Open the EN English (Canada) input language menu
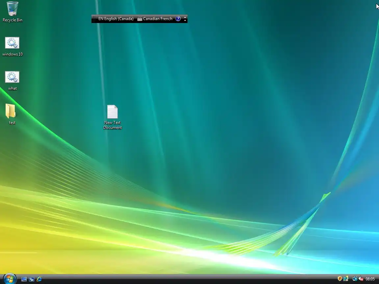This screenshot has height=284, width=379. point(116,19)
